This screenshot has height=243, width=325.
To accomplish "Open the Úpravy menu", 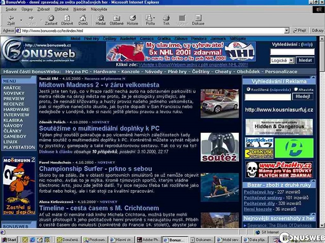I will pos(27,9).
